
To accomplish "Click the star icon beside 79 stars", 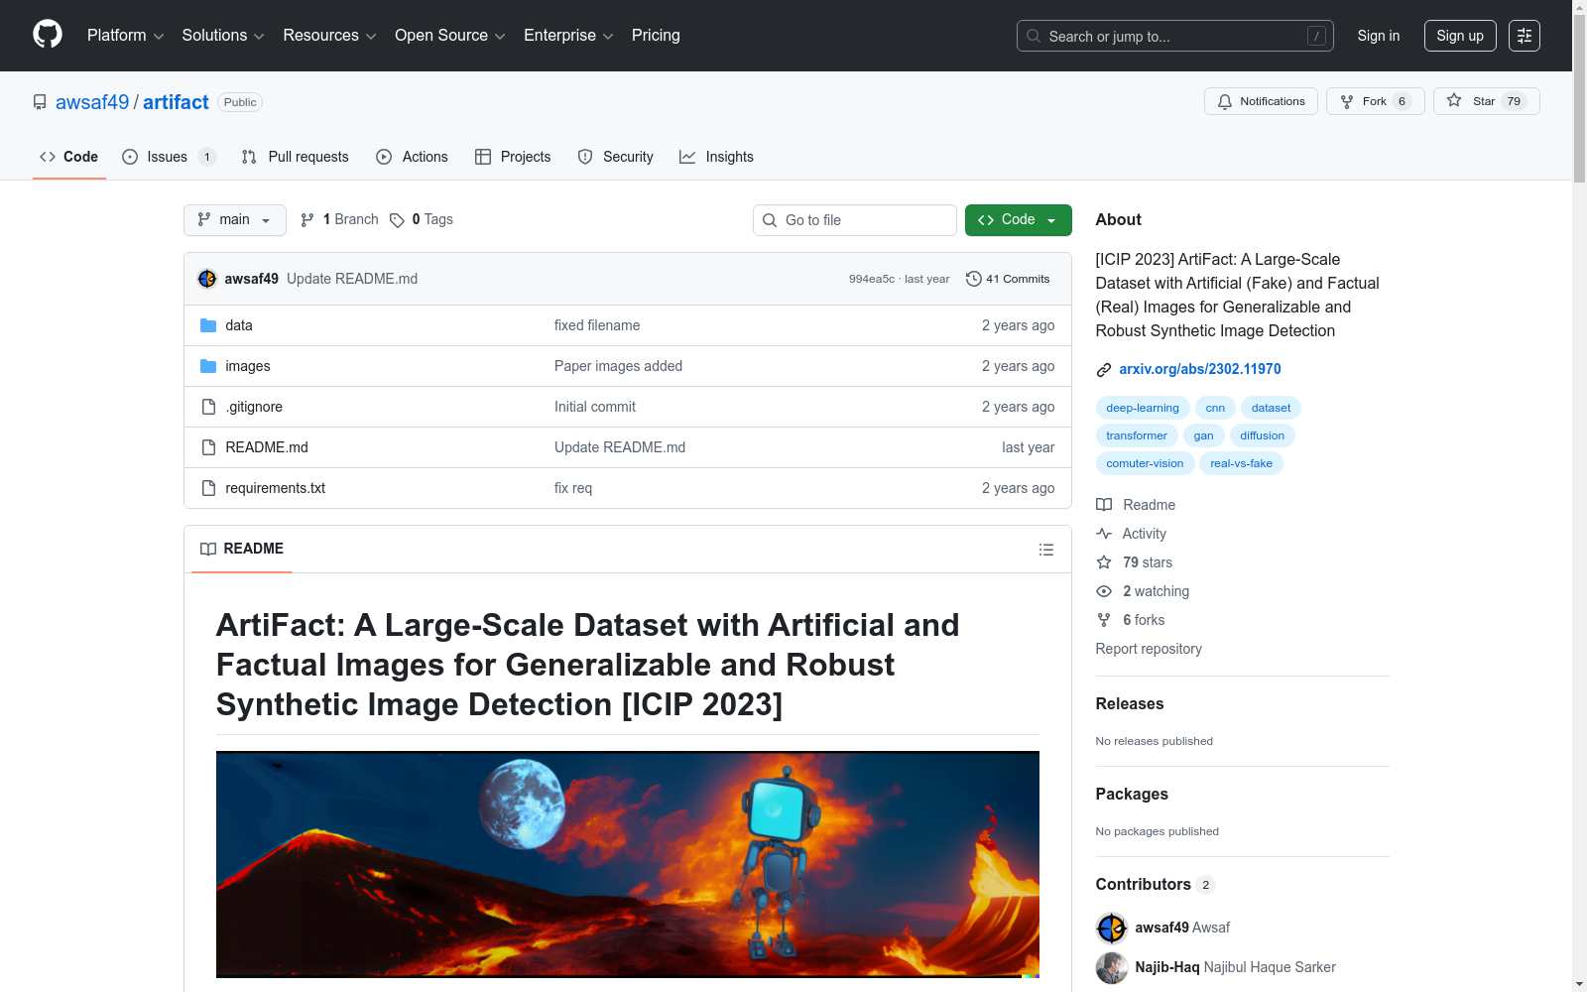I will click(x=1104, y=562).
